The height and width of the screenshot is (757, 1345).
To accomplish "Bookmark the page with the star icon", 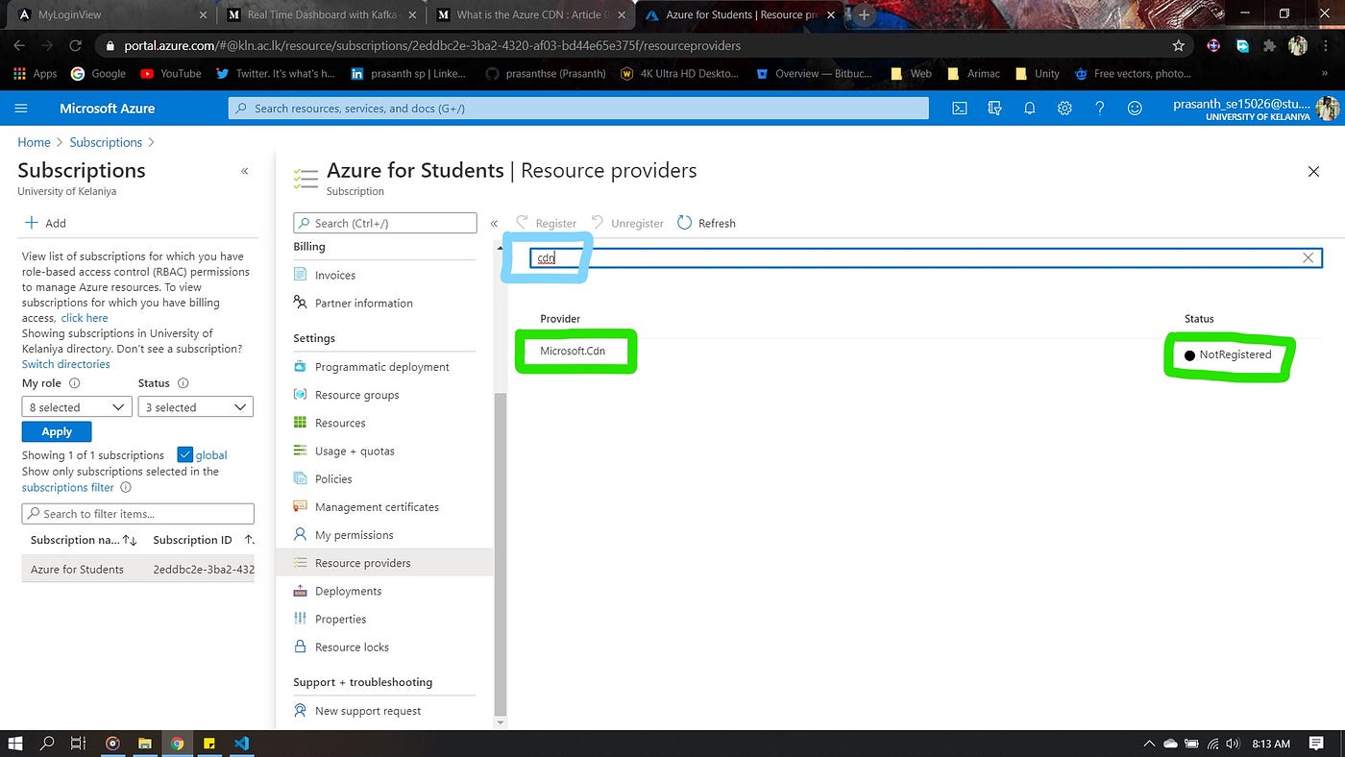I will click(1179, 45).
